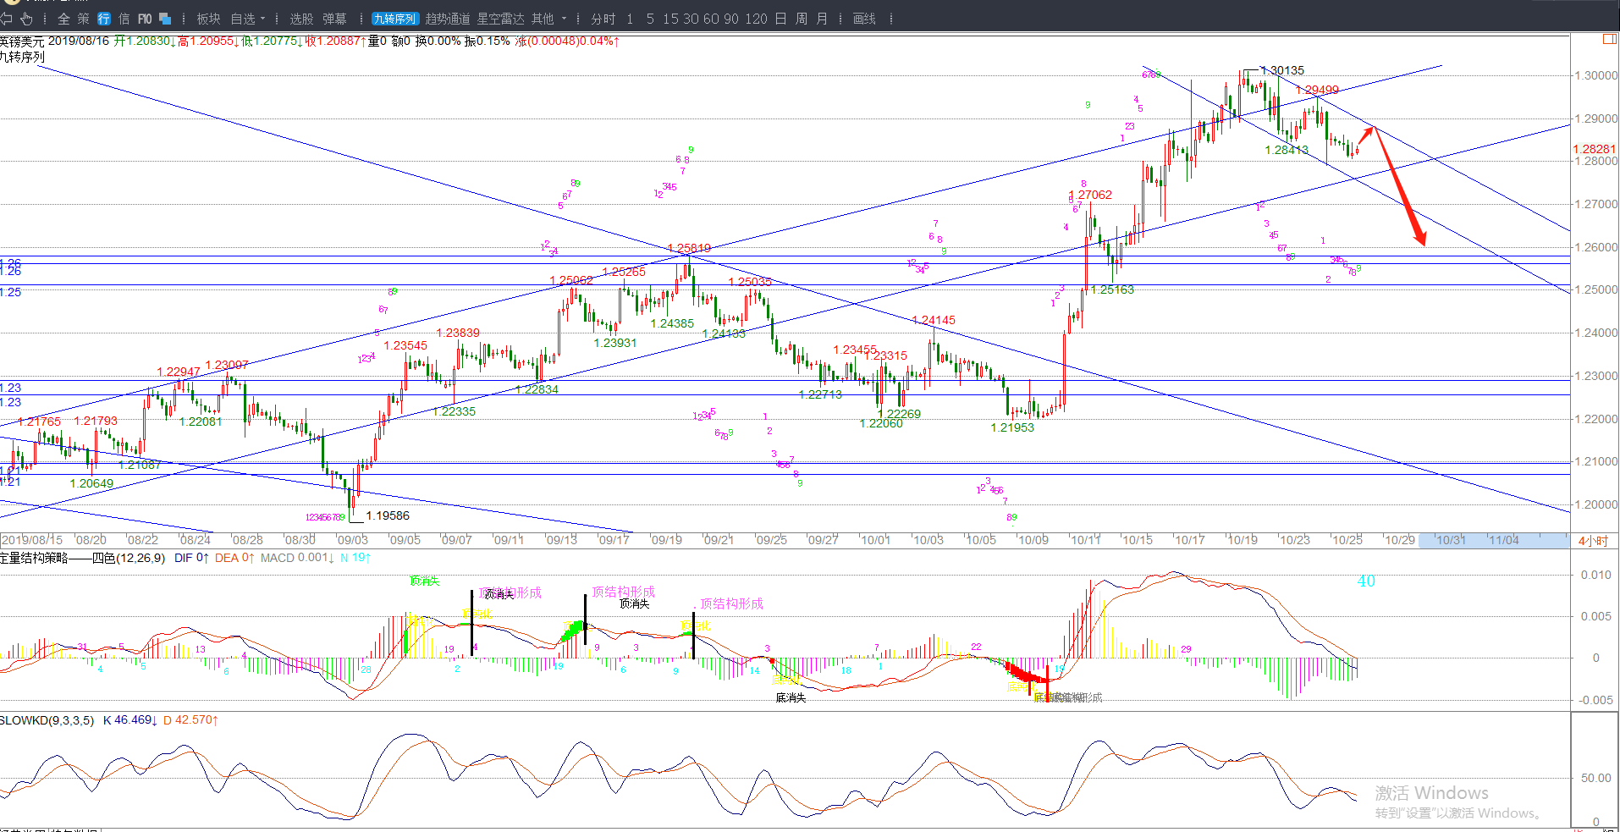Click the 英镑美元 symbol name

coord(23,41)
